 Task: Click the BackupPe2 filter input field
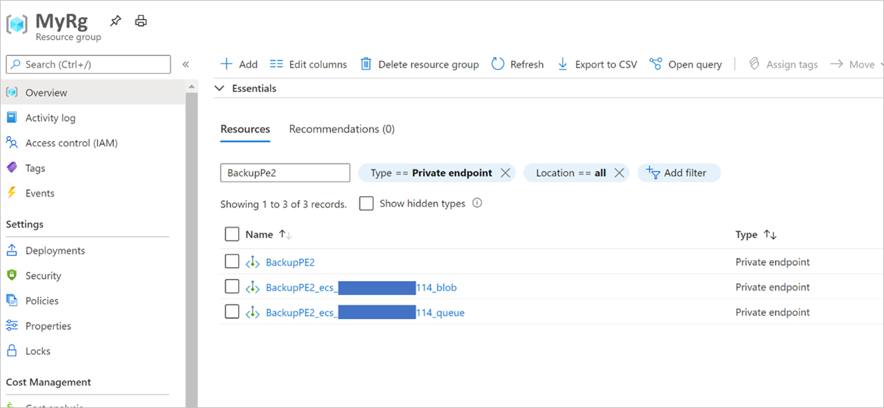[x=285, y=173]
